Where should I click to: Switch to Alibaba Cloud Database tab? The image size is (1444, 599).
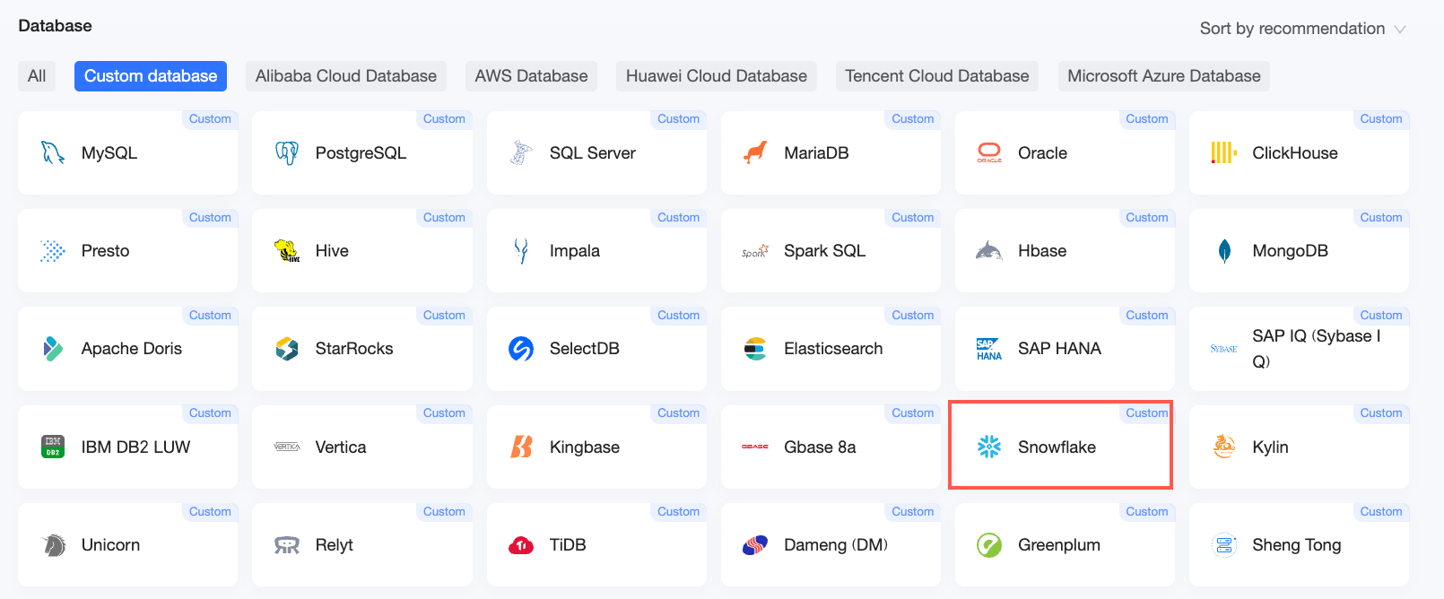coord(346,76)
